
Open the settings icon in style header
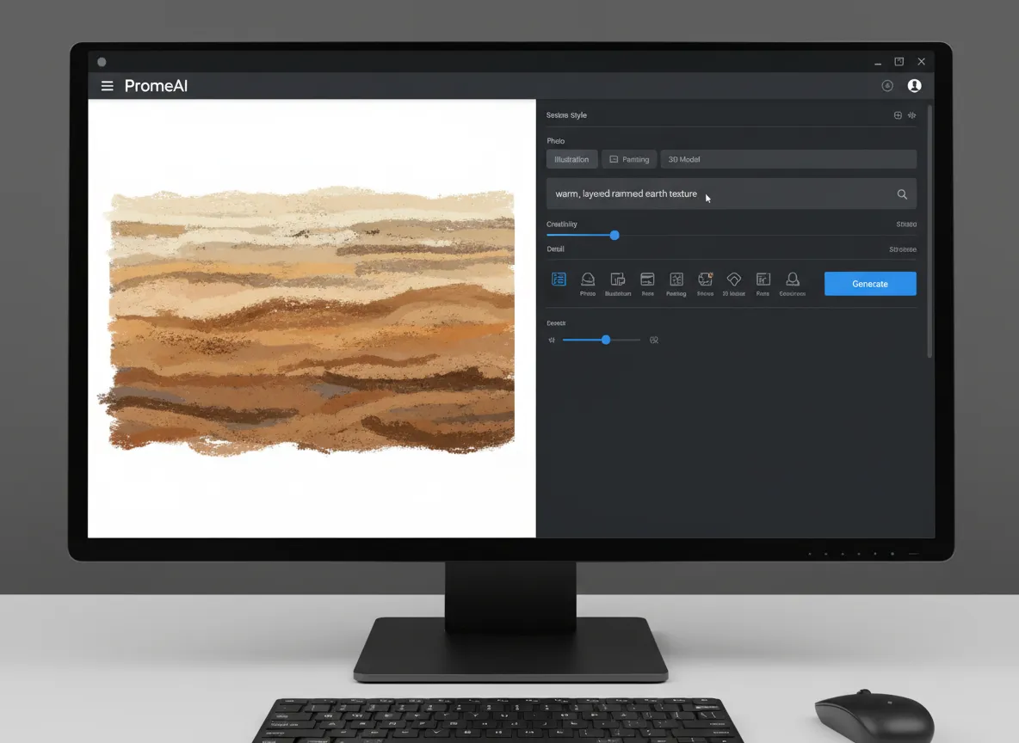912,115
